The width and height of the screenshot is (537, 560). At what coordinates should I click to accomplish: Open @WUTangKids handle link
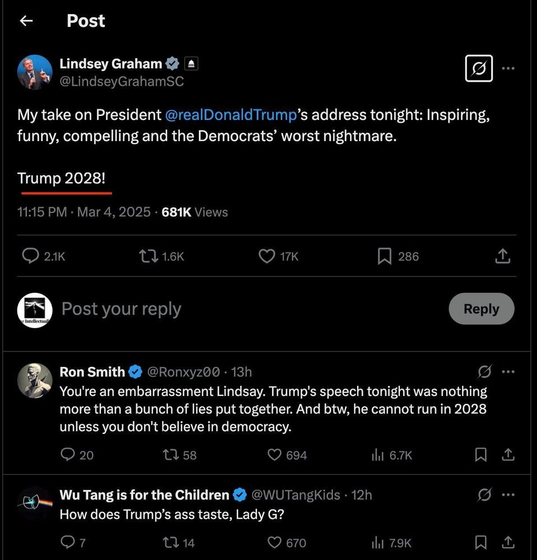(296, 495)
